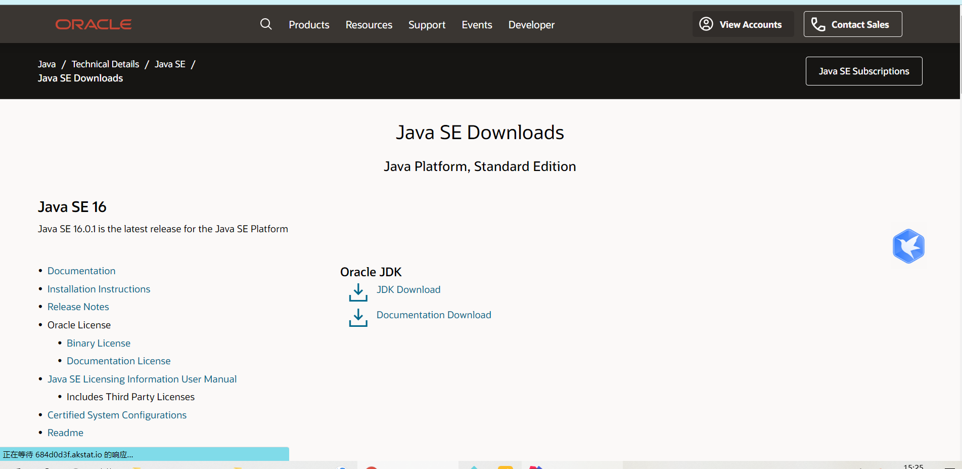The image size is (962, 469).
Task: Go to Technical Details breadcrumb
Action: (105, 64)
